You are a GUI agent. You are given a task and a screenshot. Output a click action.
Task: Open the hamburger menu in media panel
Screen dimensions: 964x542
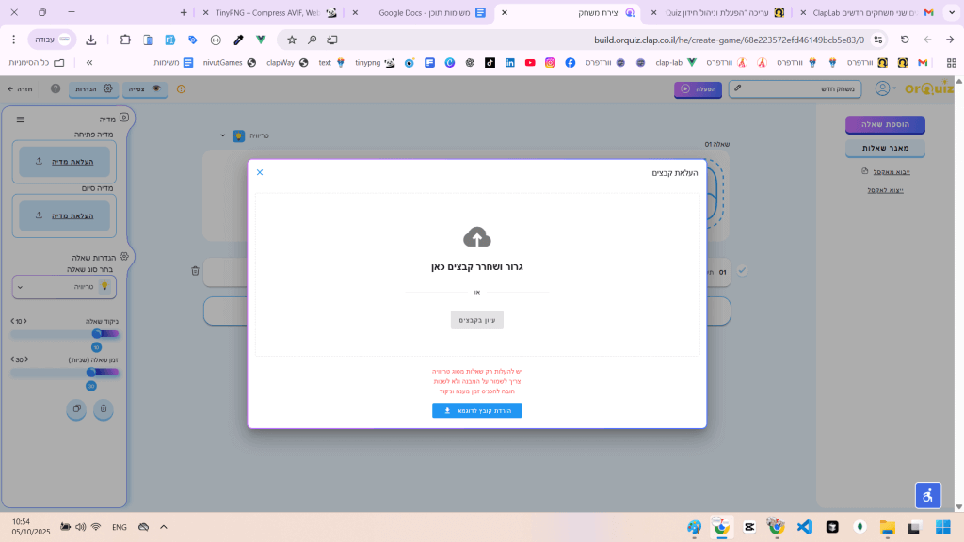(x=21, y=120)
